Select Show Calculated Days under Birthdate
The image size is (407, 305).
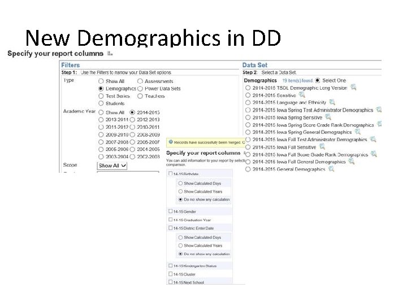[x=180, y=183]
